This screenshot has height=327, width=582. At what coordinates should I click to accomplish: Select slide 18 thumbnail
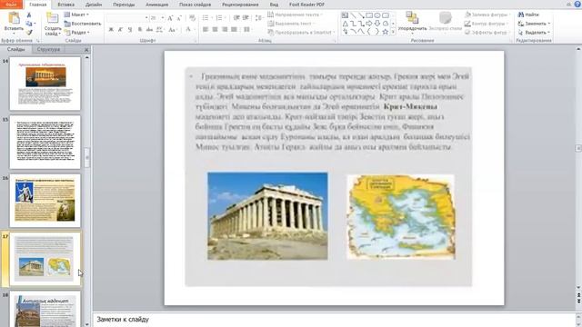click(x=45, y=309)
